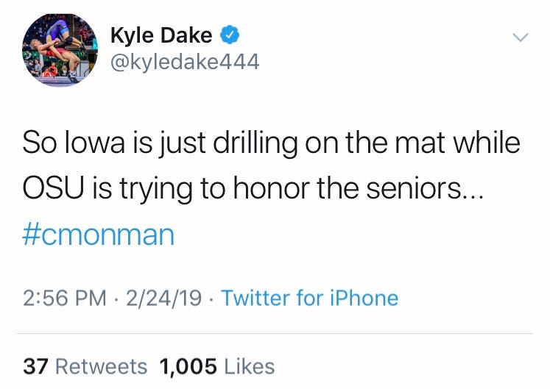Click the Twitter for iPhone source link
Viewport: 550px width, 389px height.
(x=309, y=298)
